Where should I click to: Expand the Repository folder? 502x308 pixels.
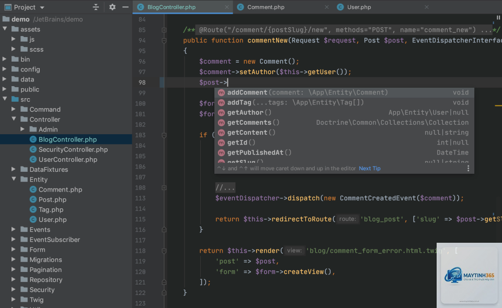click(14, 280)
